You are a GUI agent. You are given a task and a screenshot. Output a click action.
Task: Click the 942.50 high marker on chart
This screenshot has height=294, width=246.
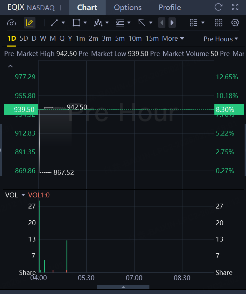(77, 107)
